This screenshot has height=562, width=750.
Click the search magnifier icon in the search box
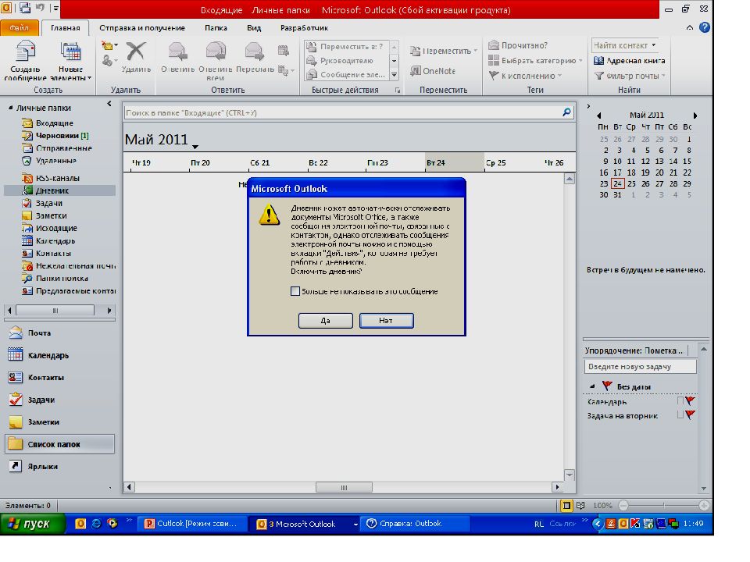coord(566,112)
